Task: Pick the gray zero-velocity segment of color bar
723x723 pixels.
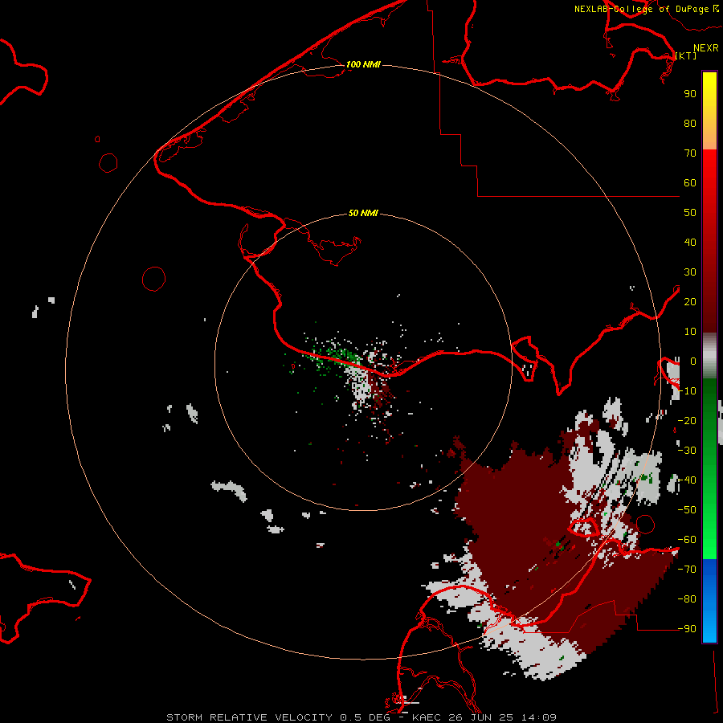Action: pos(709,357)
